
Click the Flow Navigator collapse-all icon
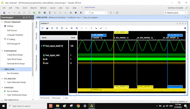click(x=24, y=18)
